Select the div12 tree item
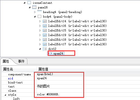 (52, 49)
